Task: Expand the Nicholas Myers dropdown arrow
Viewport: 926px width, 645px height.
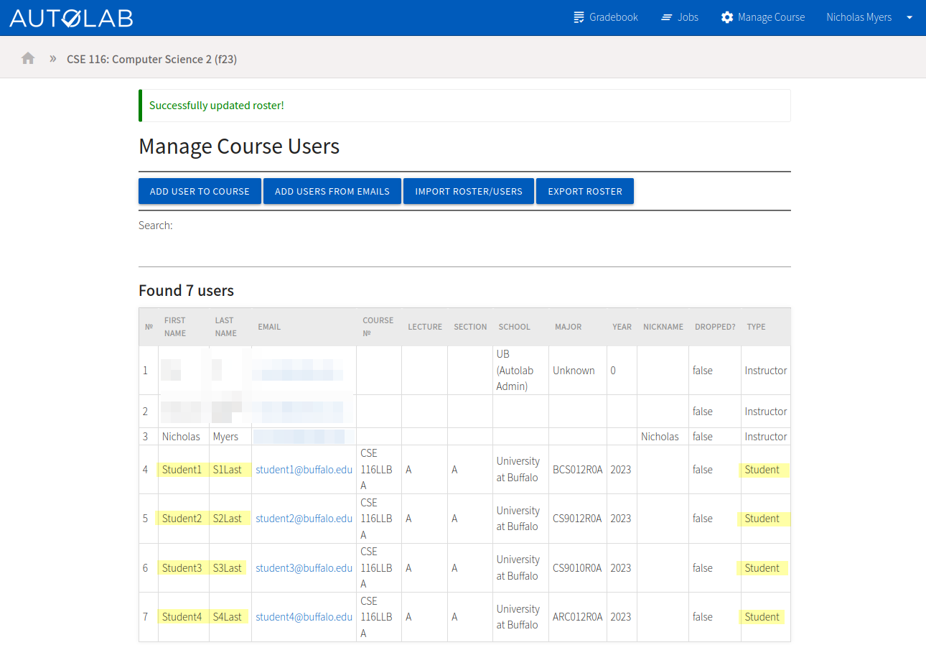Action: (x=909, y=17)
